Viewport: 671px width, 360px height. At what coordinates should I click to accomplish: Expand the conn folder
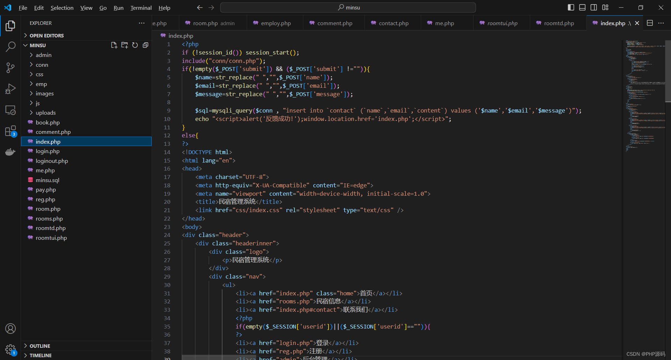click(x=86, y=65)
